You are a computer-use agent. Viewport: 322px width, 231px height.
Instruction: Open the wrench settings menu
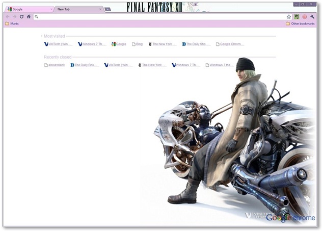(x=312, y=17)
